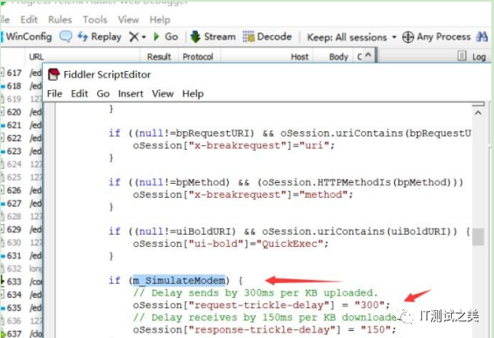
Task: Open the Log tab icon
Action: pos(462,56)
